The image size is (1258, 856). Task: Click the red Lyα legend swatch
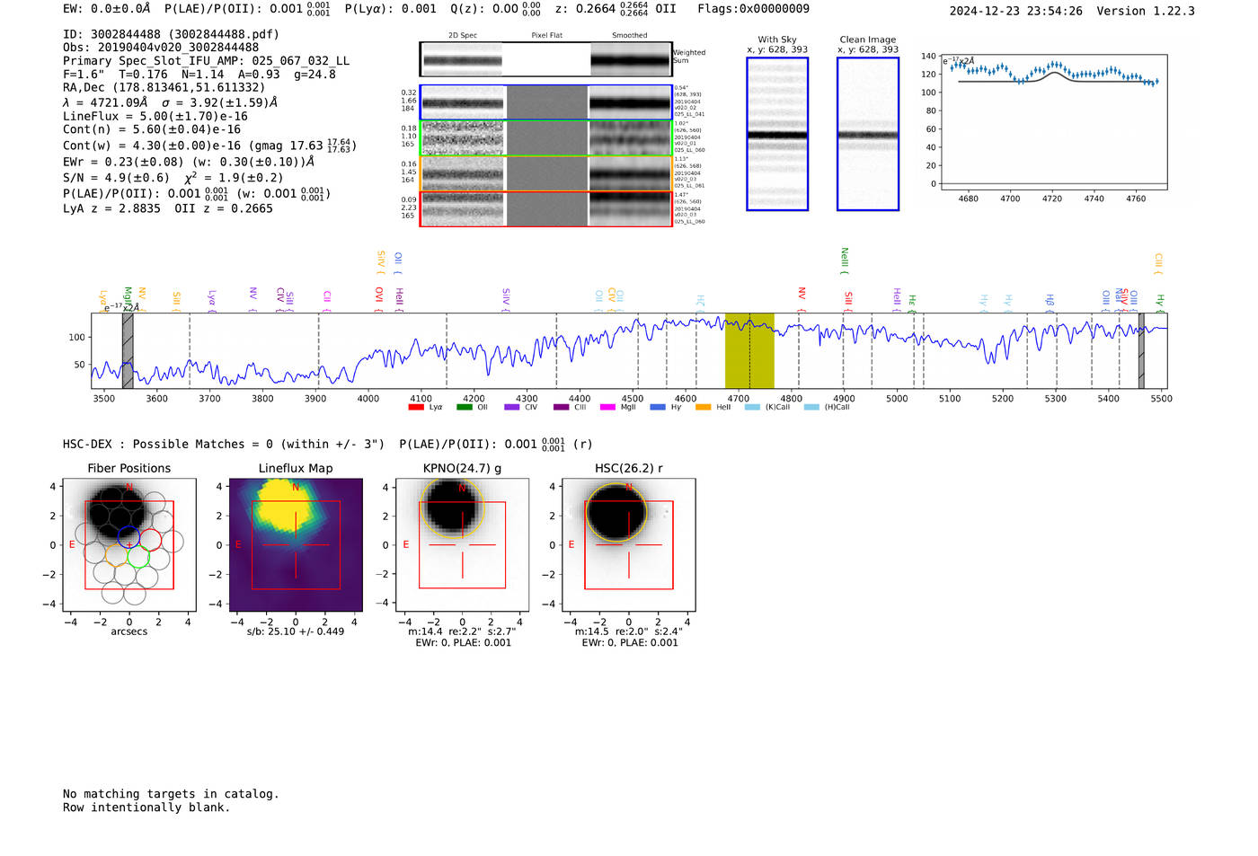pos(416,408)
